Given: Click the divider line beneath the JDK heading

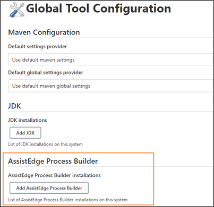Looking at the screenshot, I should [x=110, y=111].
